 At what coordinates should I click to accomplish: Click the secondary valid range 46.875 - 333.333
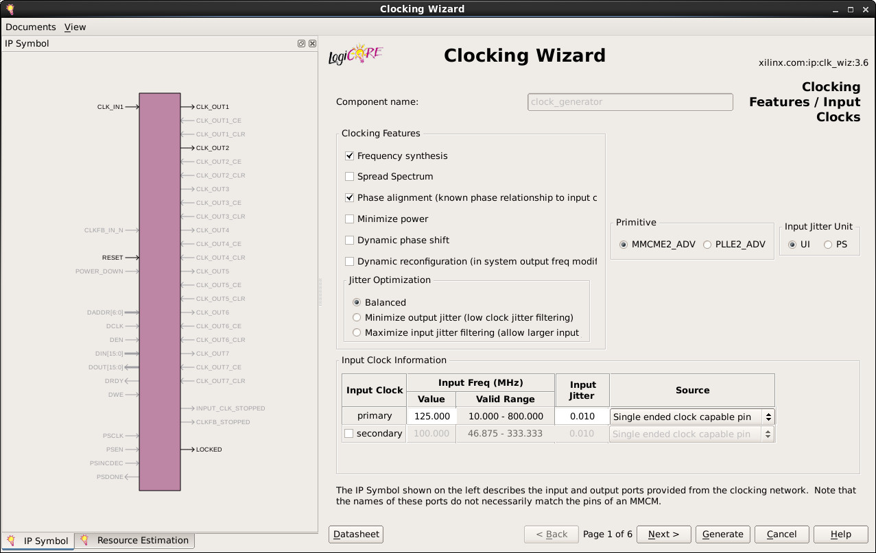506,434
